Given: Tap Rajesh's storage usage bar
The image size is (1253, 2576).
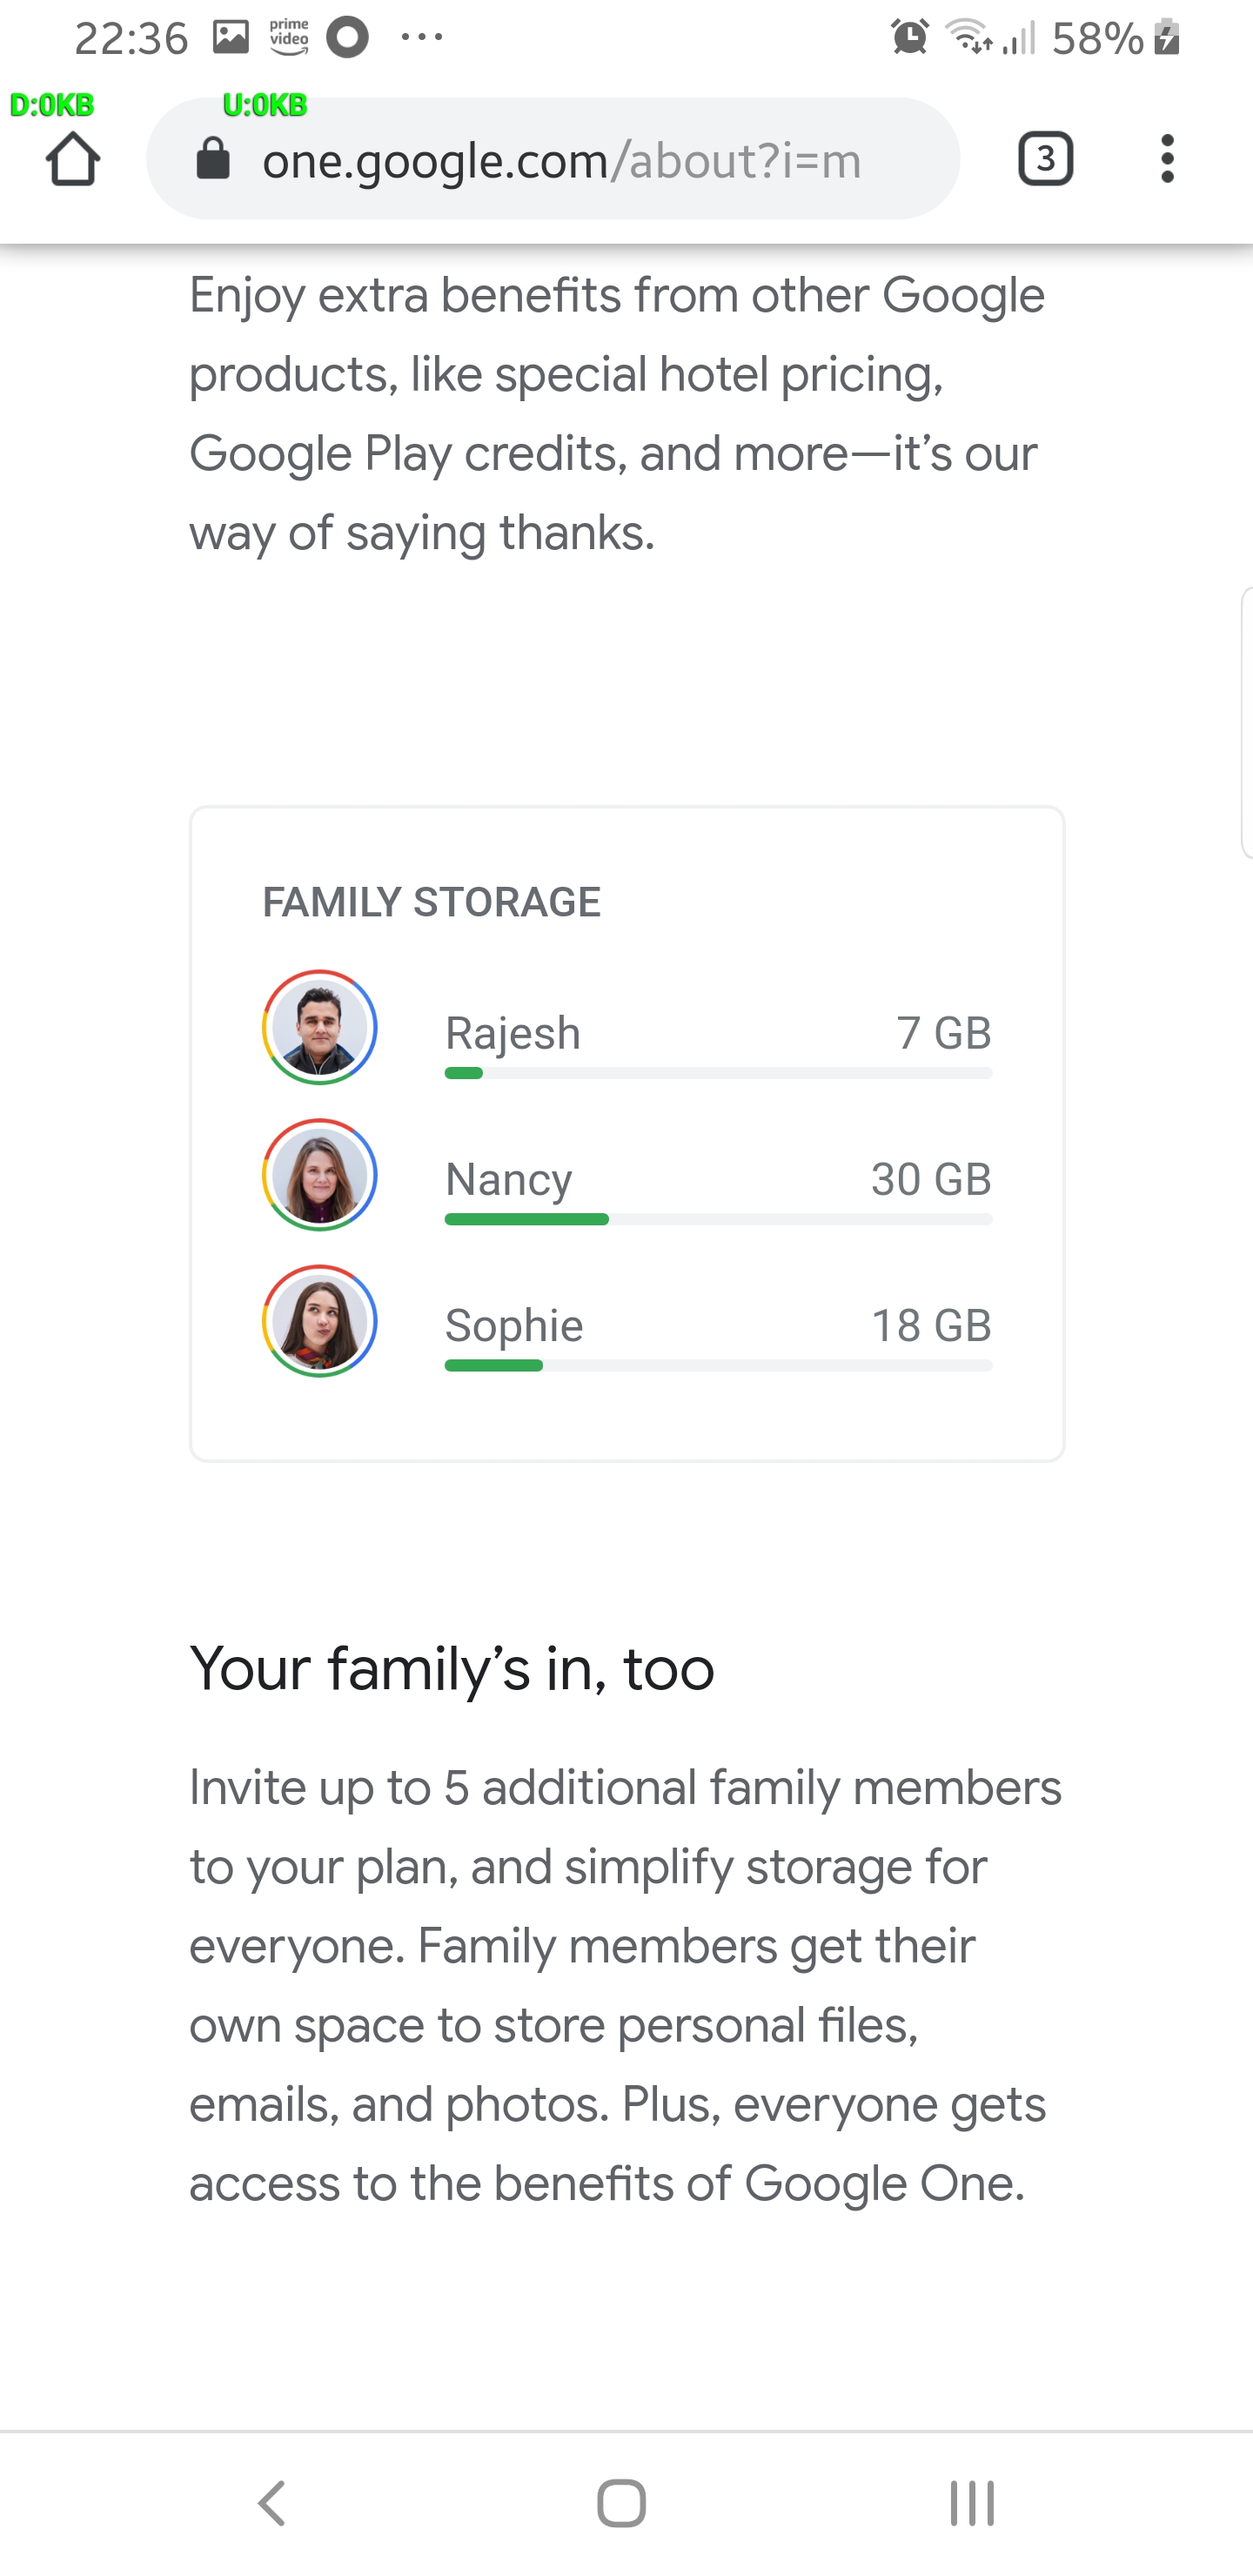Looking at the screenshot, I should [x=717, y=1073].
